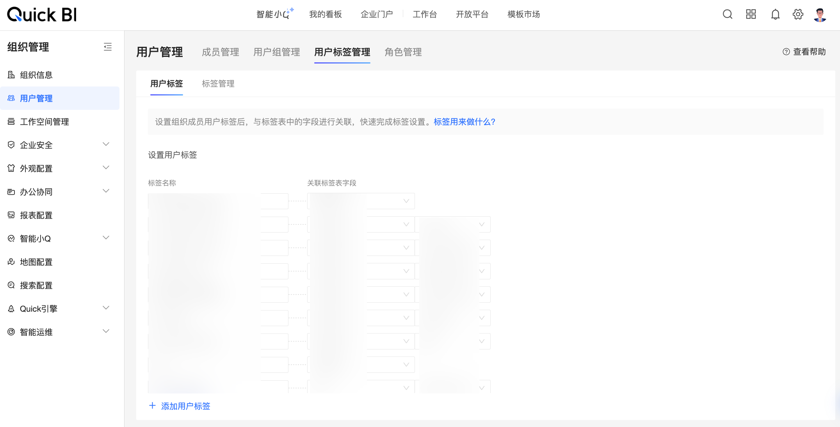Switch to the 角色管理 tab

point(403,52)
